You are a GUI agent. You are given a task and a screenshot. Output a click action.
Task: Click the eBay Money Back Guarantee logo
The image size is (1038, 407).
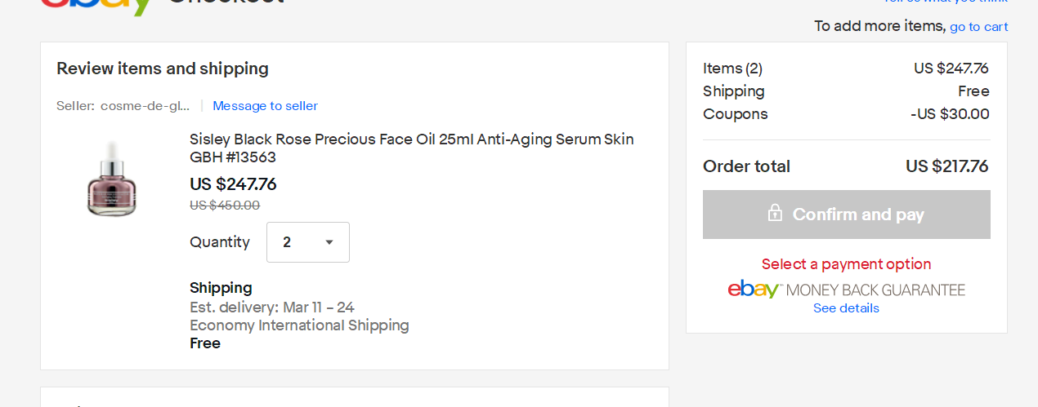pos(846,290)
